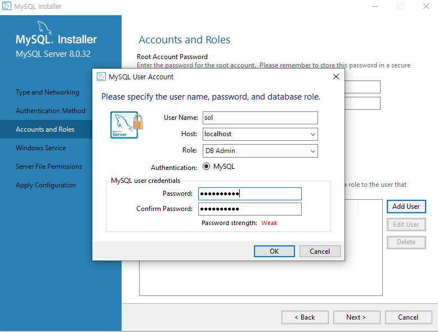Select Type and Networking step
Viewport: 438px width, 332px height.
pyautogui.click(x=47, y=92)
